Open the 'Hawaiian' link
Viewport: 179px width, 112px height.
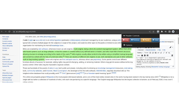point(91,73)
